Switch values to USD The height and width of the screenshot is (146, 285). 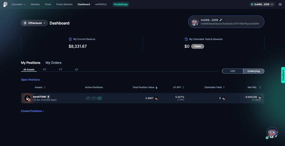coord(232,71)
